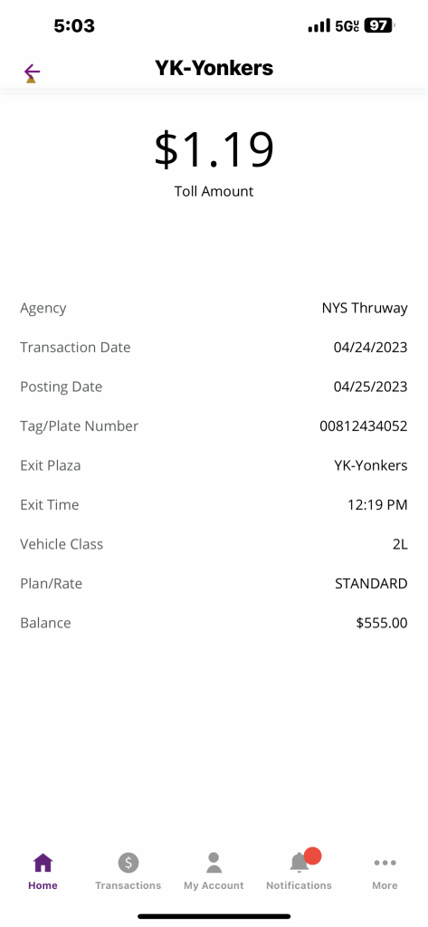The width and height of the screenshot is (428, 927).
Task: Tap the STANDARD plan rate value
Action: (x=371, y=584)
